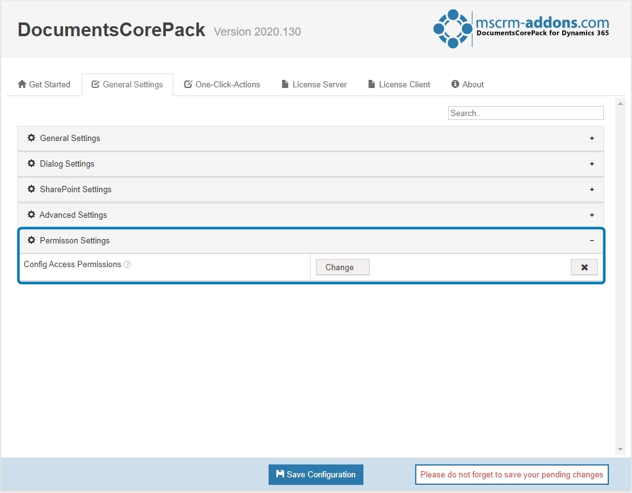Expand the SharePoint Settings section with plus
The height and width of the screenshot is (493, 632).
tap(591, 189)
